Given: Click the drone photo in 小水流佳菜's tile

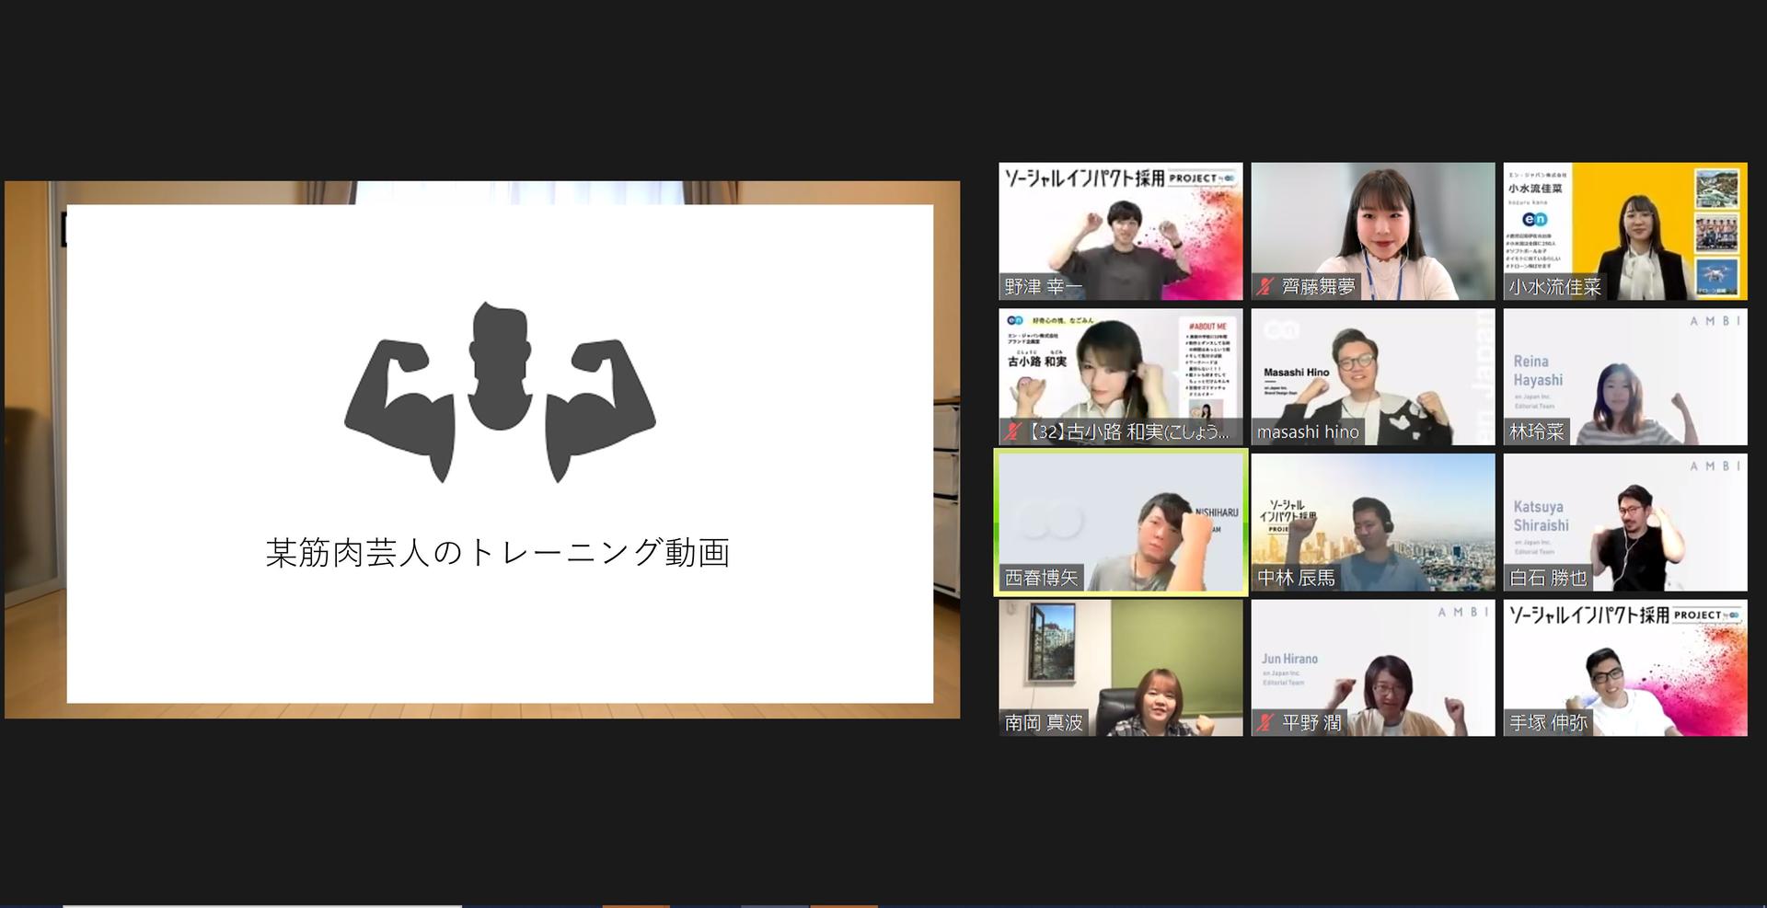Looking at the screenshot, I should click(1715, 276).
